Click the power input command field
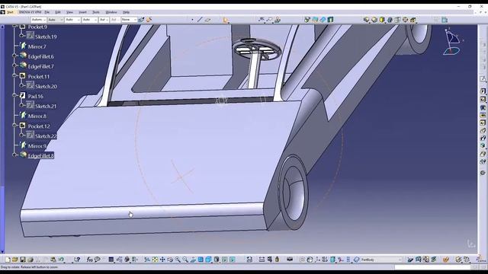 (x=432, y=267)
